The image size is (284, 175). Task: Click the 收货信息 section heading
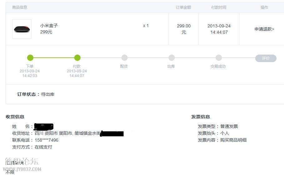point(15,117)
